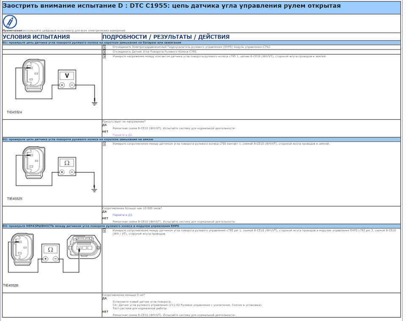Click step box 2 for disconnecting sensor C795
The image size is (406, 321).
104,52
